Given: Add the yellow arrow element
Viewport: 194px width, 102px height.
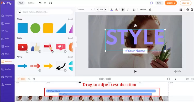Looking at the screenshot, I should [x=48, y=66].
